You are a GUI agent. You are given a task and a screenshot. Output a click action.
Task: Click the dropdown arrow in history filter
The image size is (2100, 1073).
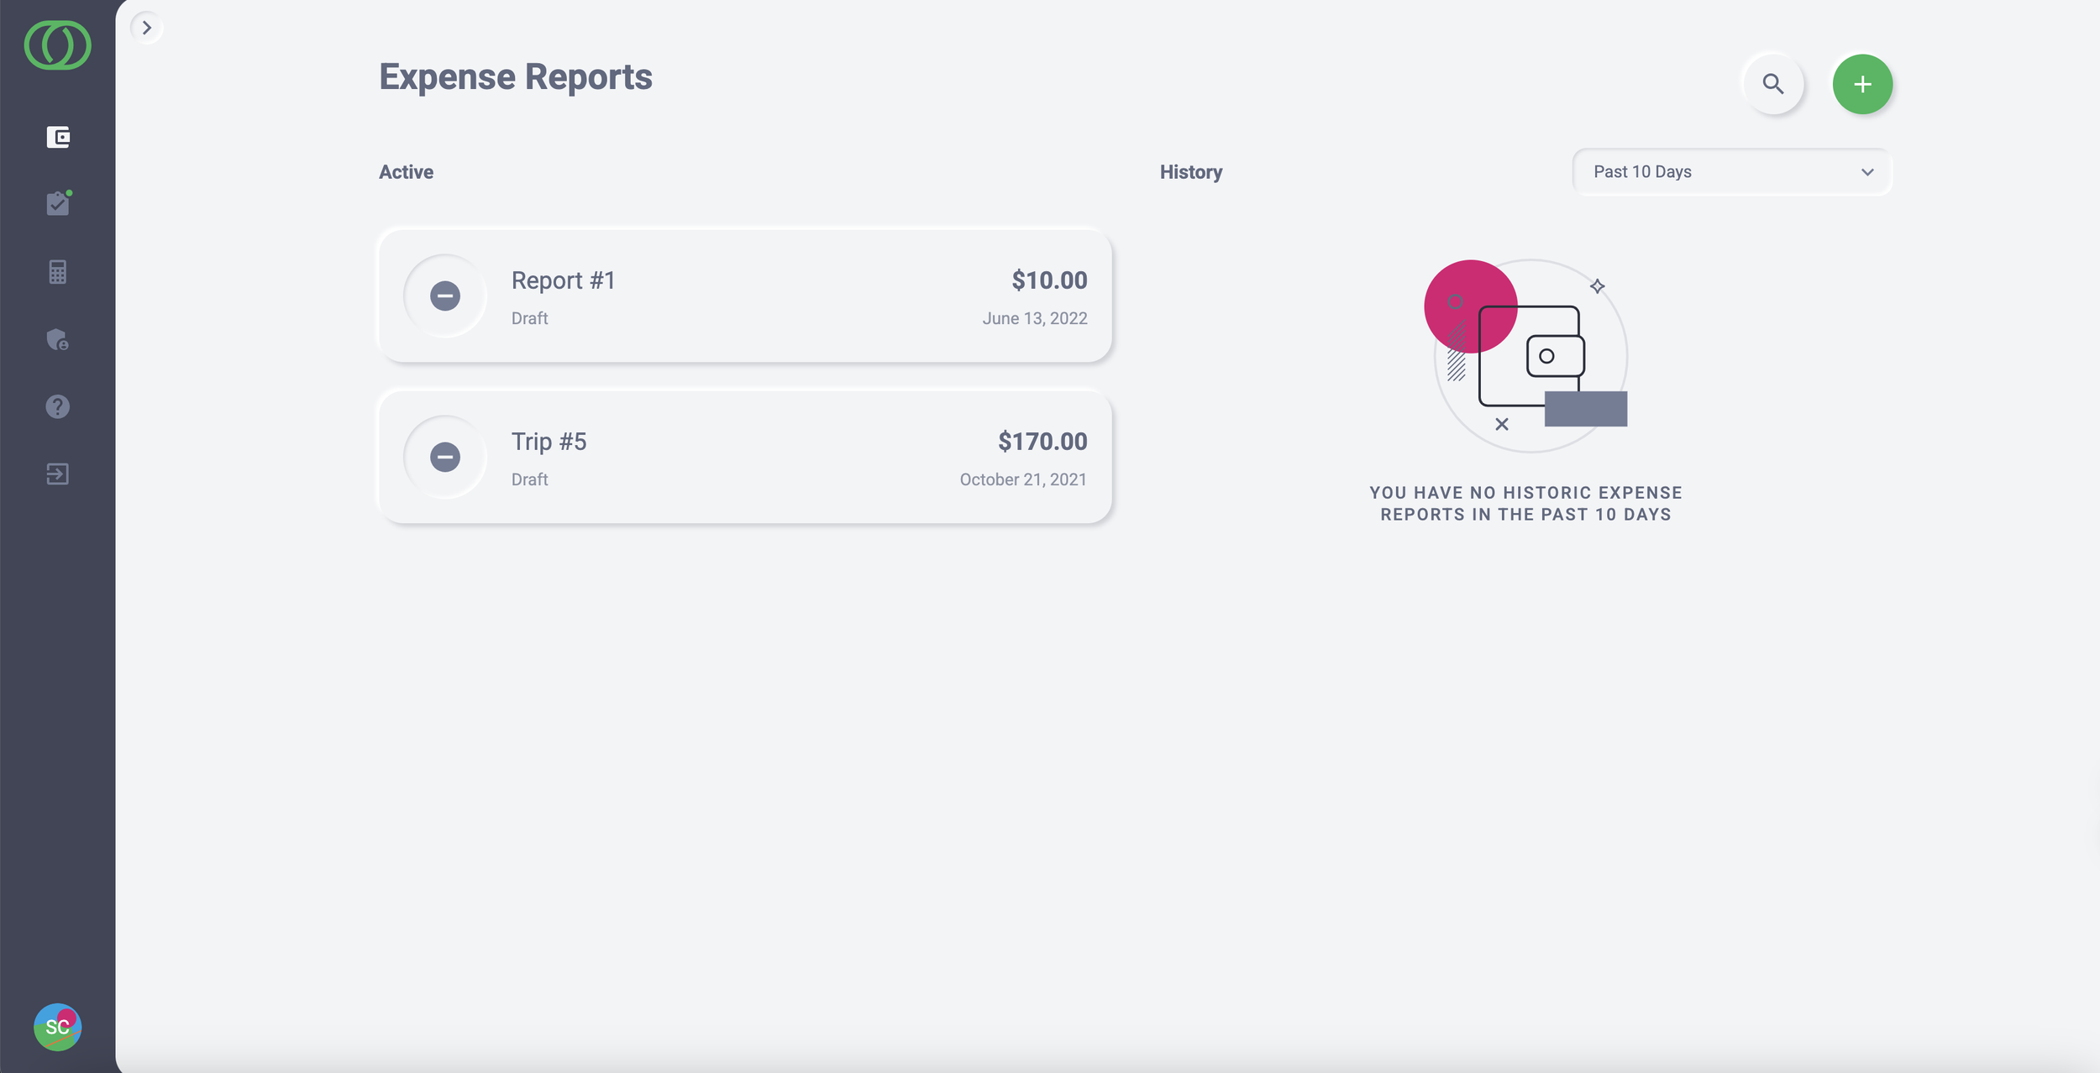click(x=1866, y=172)
